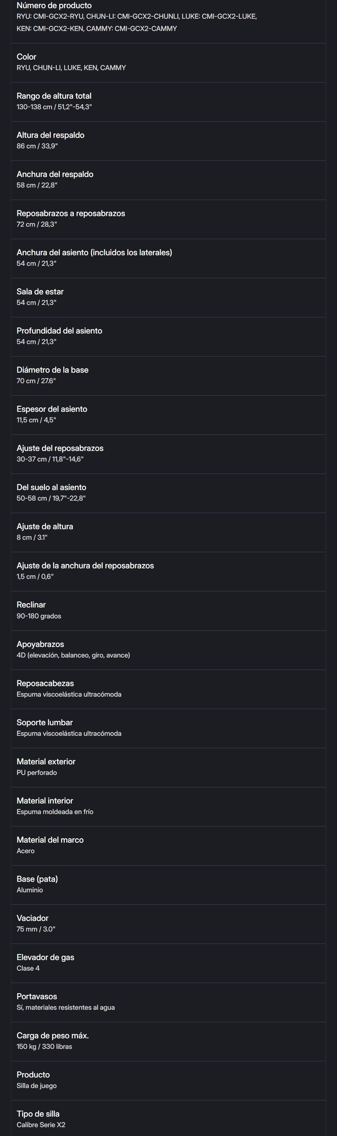
Task: Click the "Altura del respaldo" specification
Action: coord(50,135)
